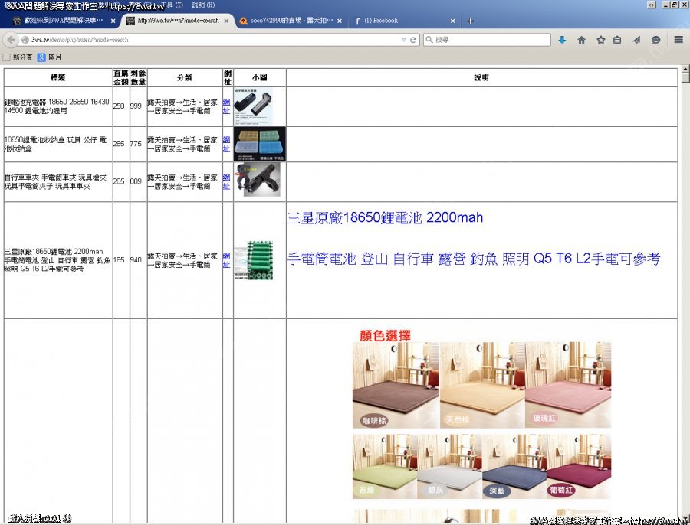Click the paper plane send icon

click(636, 40)
